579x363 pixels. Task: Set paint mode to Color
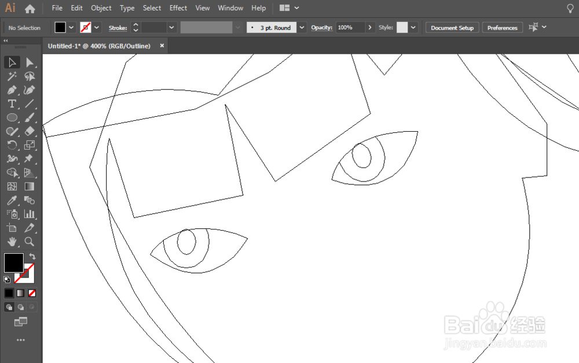[x=9, y=293]
